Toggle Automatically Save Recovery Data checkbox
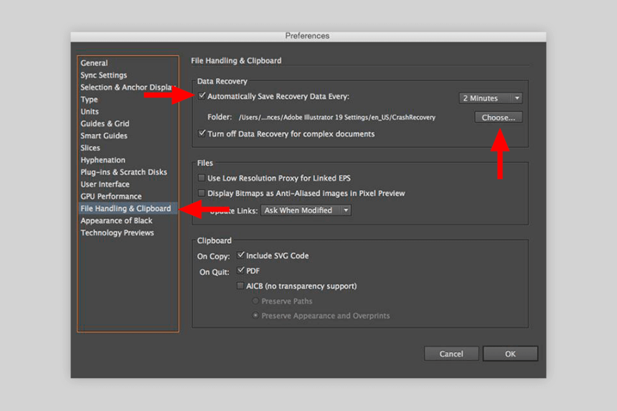 (x=202, y=95)
